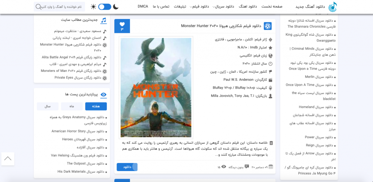The image size is (373, 182).
Task: Open the میثم ابراهیمی و مهدی امیری link
Action: pyautogui.click(x=75, y=64)
